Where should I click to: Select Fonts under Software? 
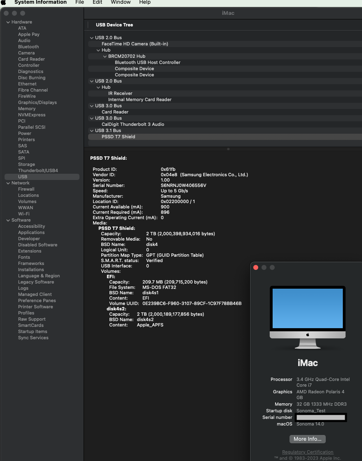click(x=24, y=257)
